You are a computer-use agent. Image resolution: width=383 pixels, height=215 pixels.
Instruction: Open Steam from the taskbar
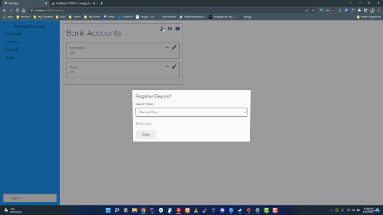240,210
